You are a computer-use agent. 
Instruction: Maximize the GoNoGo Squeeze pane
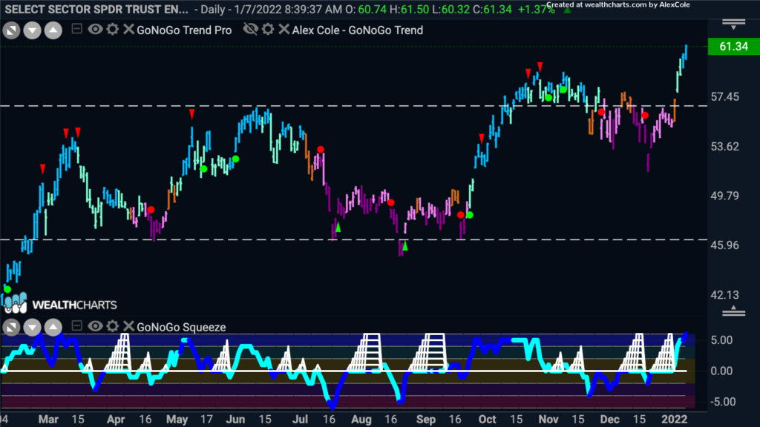click(11, 327)
